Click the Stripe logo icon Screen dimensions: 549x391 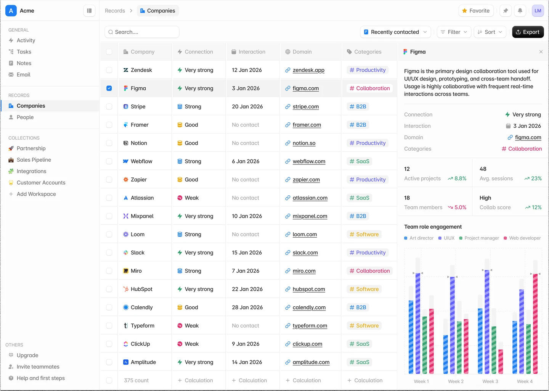click(126, 107)
